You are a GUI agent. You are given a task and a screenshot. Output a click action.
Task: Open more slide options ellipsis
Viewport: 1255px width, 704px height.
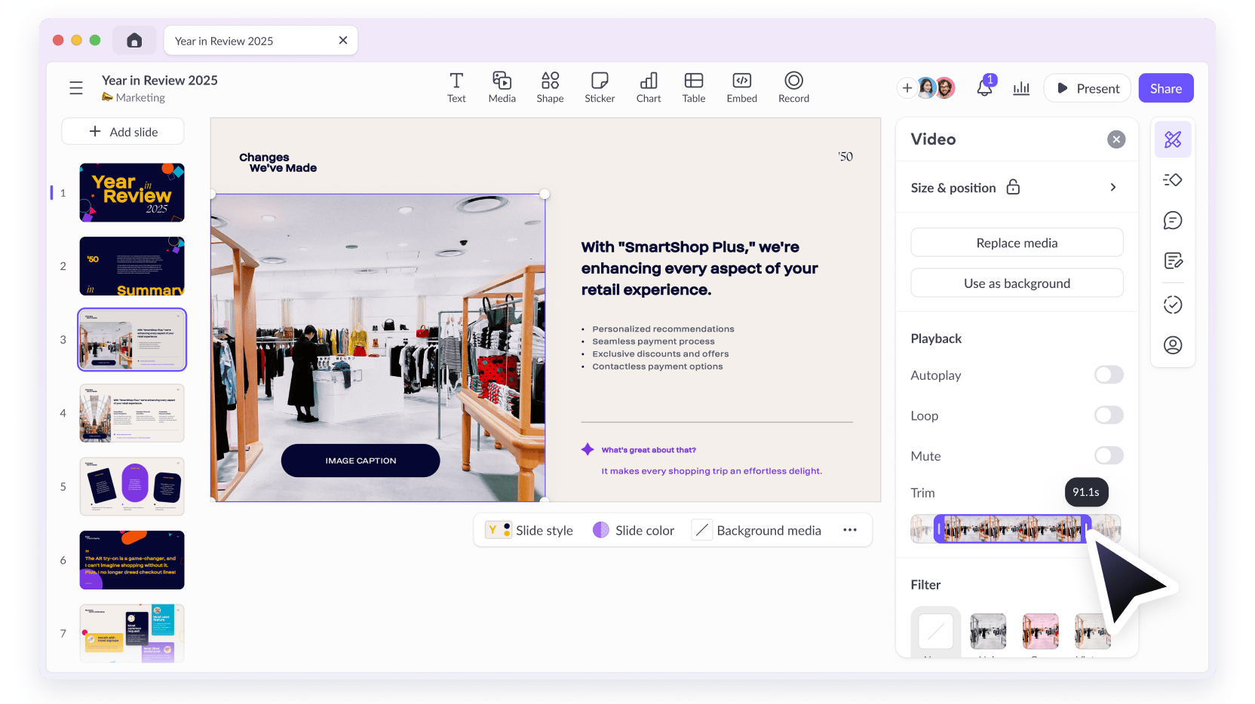[x=850, y=530]
